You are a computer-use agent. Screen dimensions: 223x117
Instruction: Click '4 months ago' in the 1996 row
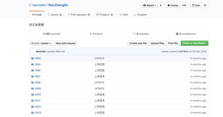[198, 70]
